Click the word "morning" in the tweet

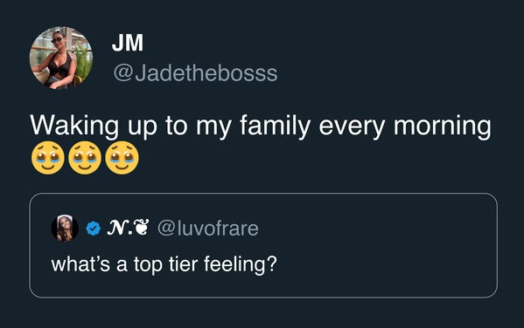tap(443, 126)
